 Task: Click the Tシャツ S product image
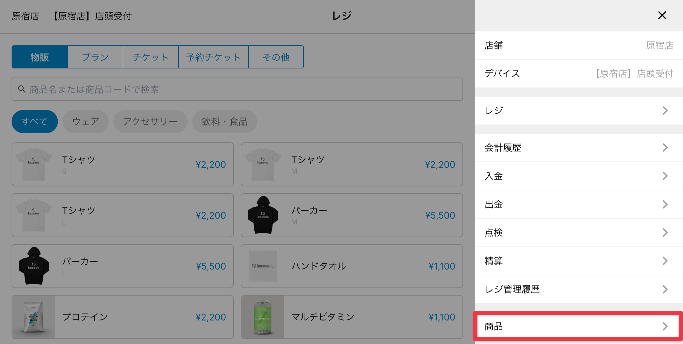(x=34, y=164)
